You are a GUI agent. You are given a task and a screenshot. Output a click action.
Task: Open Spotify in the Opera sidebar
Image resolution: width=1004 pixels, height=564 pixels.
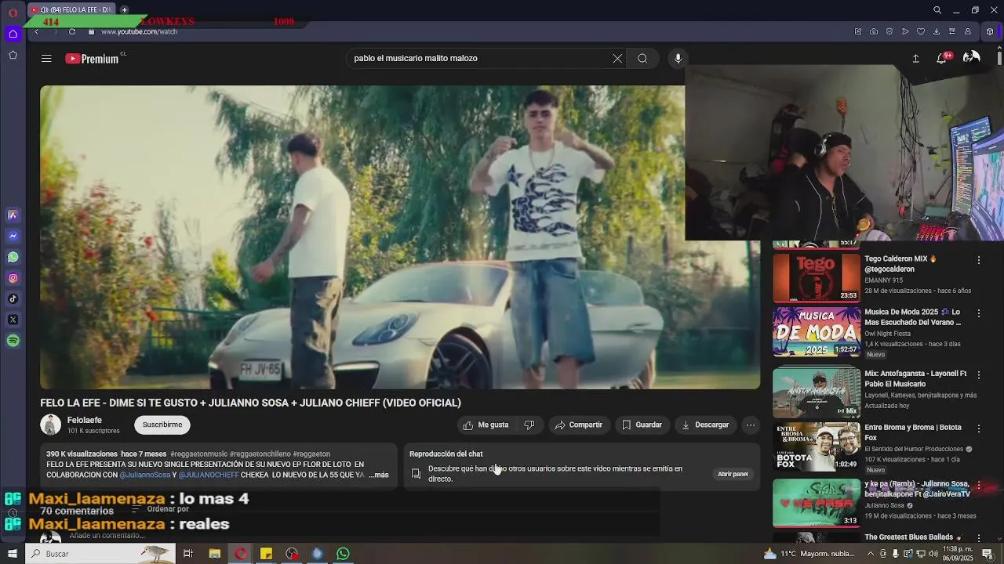13,341
